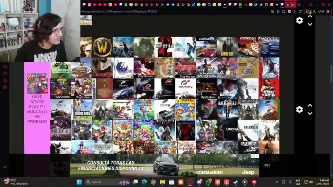Image resolution: width=333 pixels, height=187 pixels.
Task: Move the top tier row up
Action: [310, 16]
